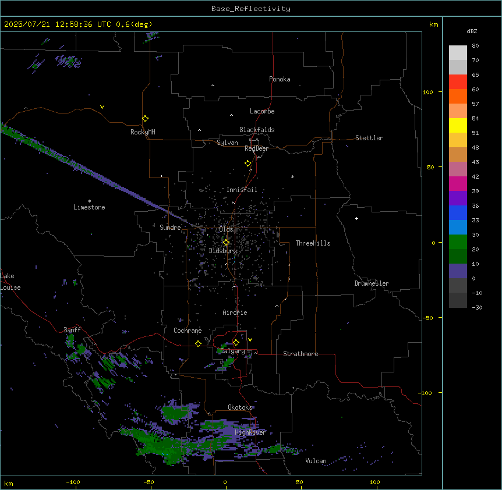Click the km unit label above the right axis
Screen dimensions: 502x490
(x=433, y=24)
